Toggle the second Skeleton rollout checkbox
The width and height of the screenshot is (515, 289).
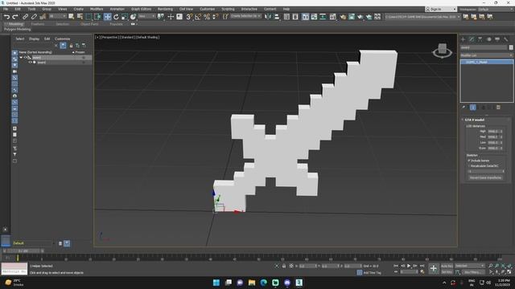click(469, 166)
